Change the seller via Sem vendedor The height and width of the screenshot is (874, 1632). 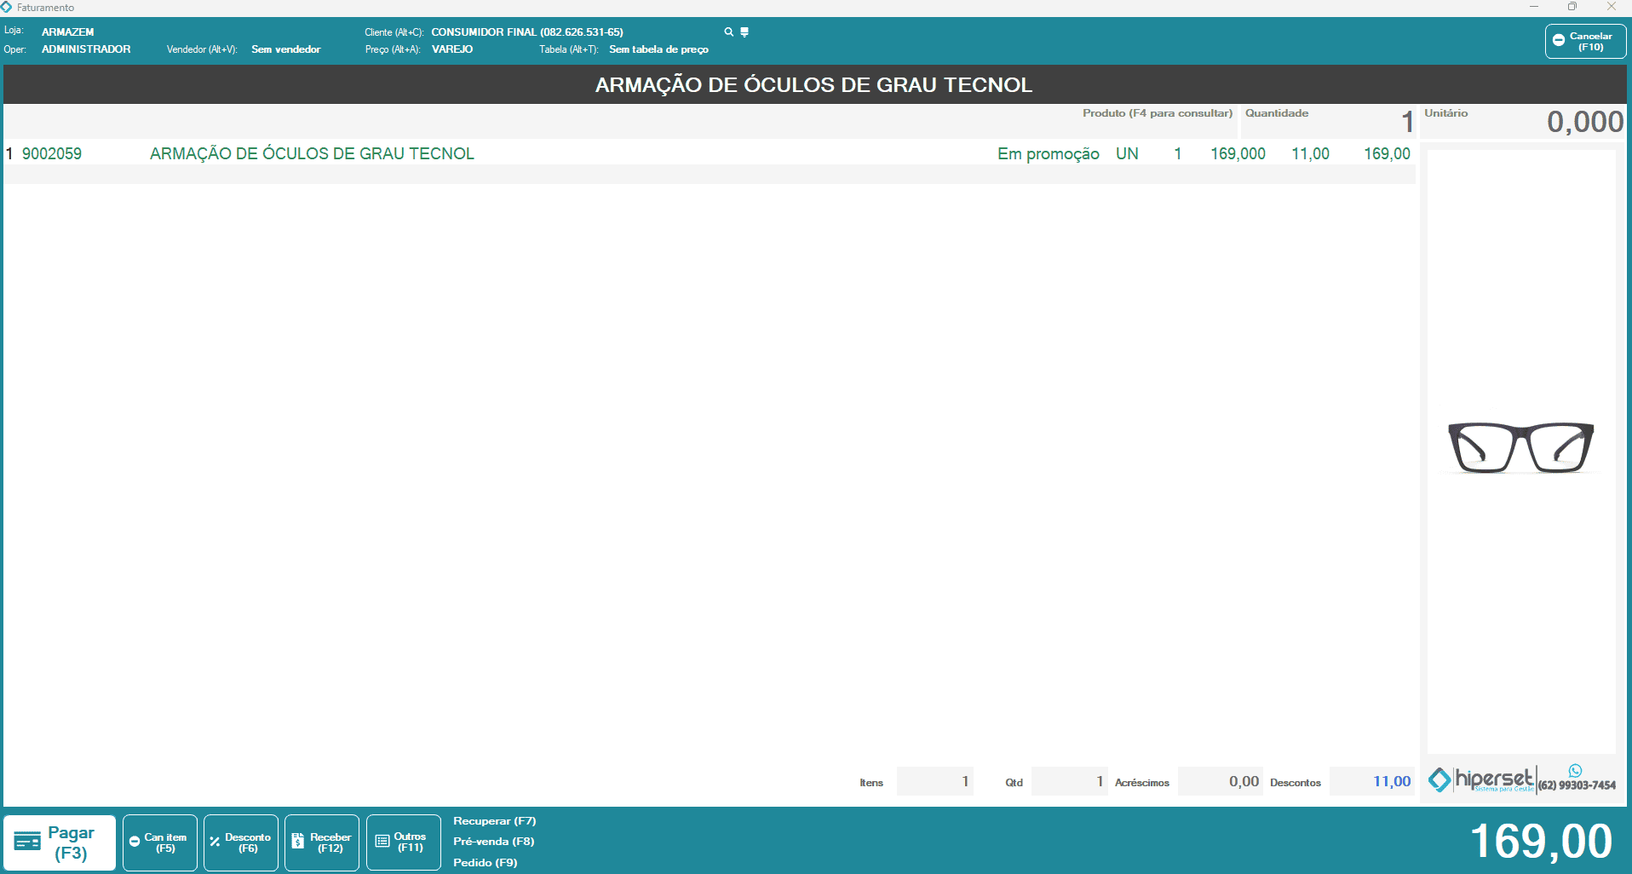(x=285, y=49)
